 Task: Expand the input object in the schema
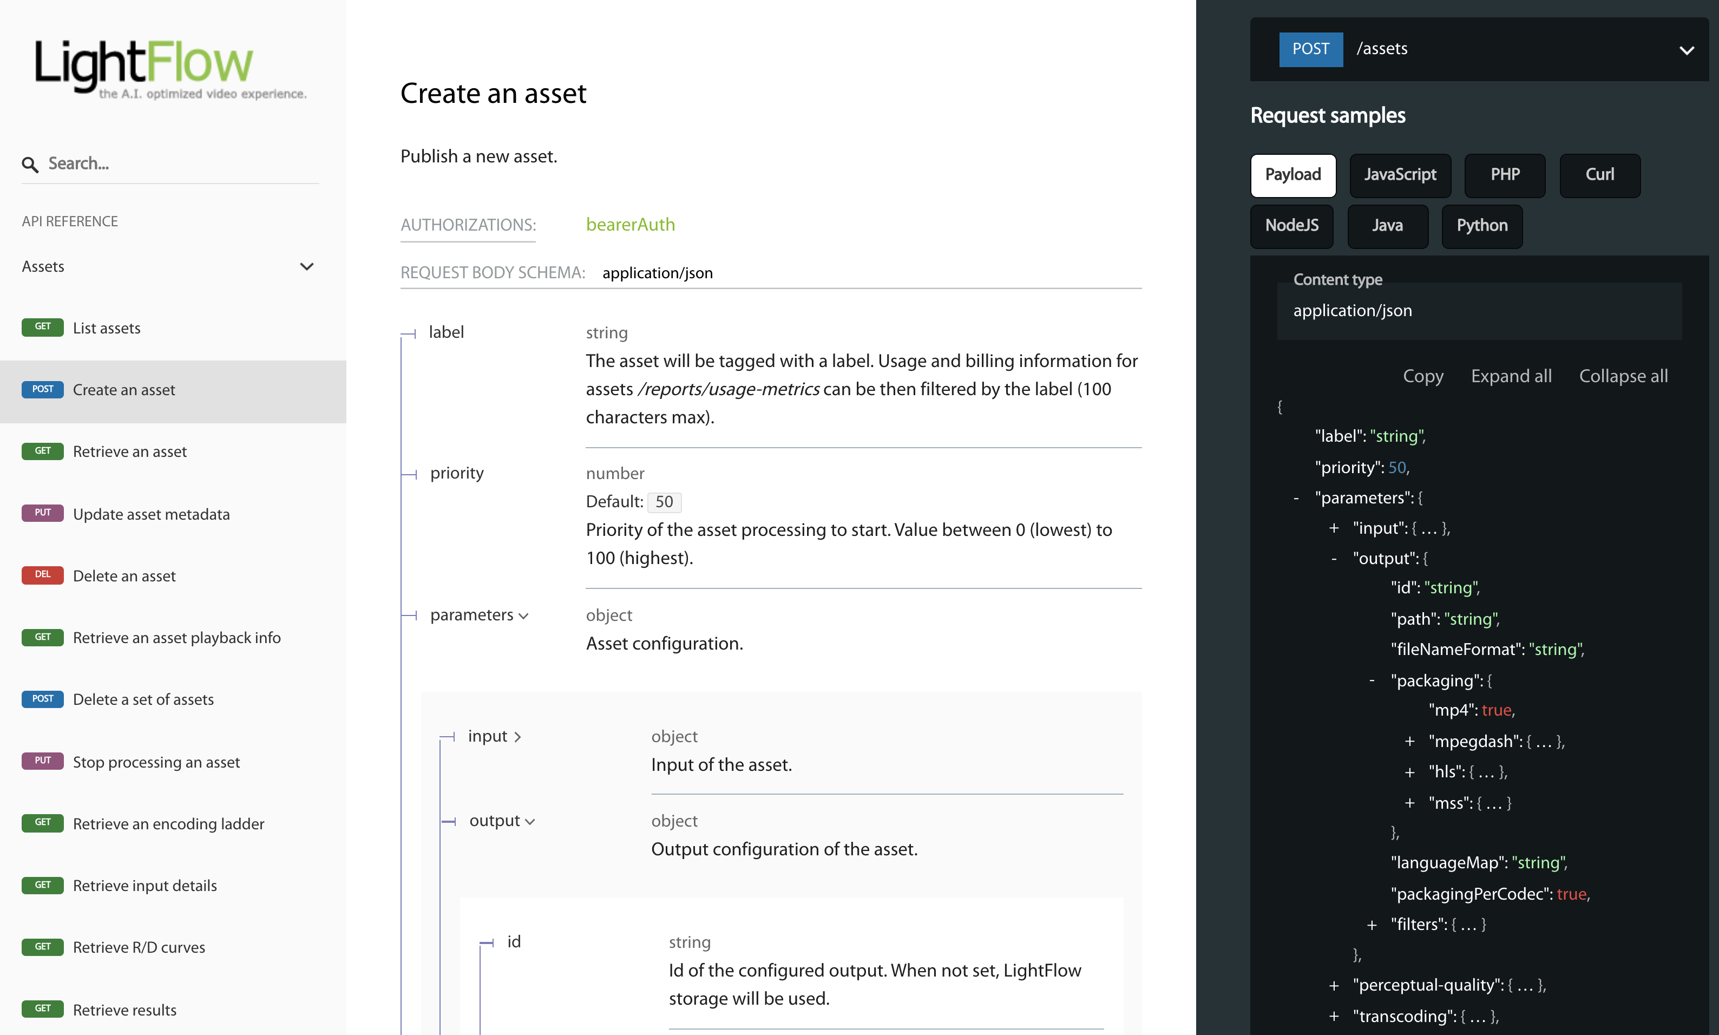coord(518,737)
